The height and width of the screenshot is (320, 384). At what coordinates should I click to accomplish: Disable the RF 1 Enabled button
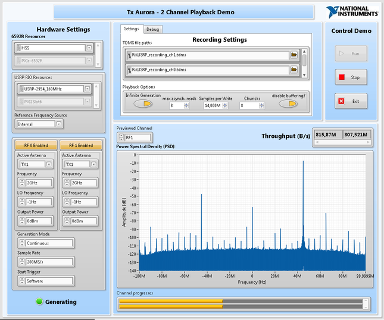(80, 145)
